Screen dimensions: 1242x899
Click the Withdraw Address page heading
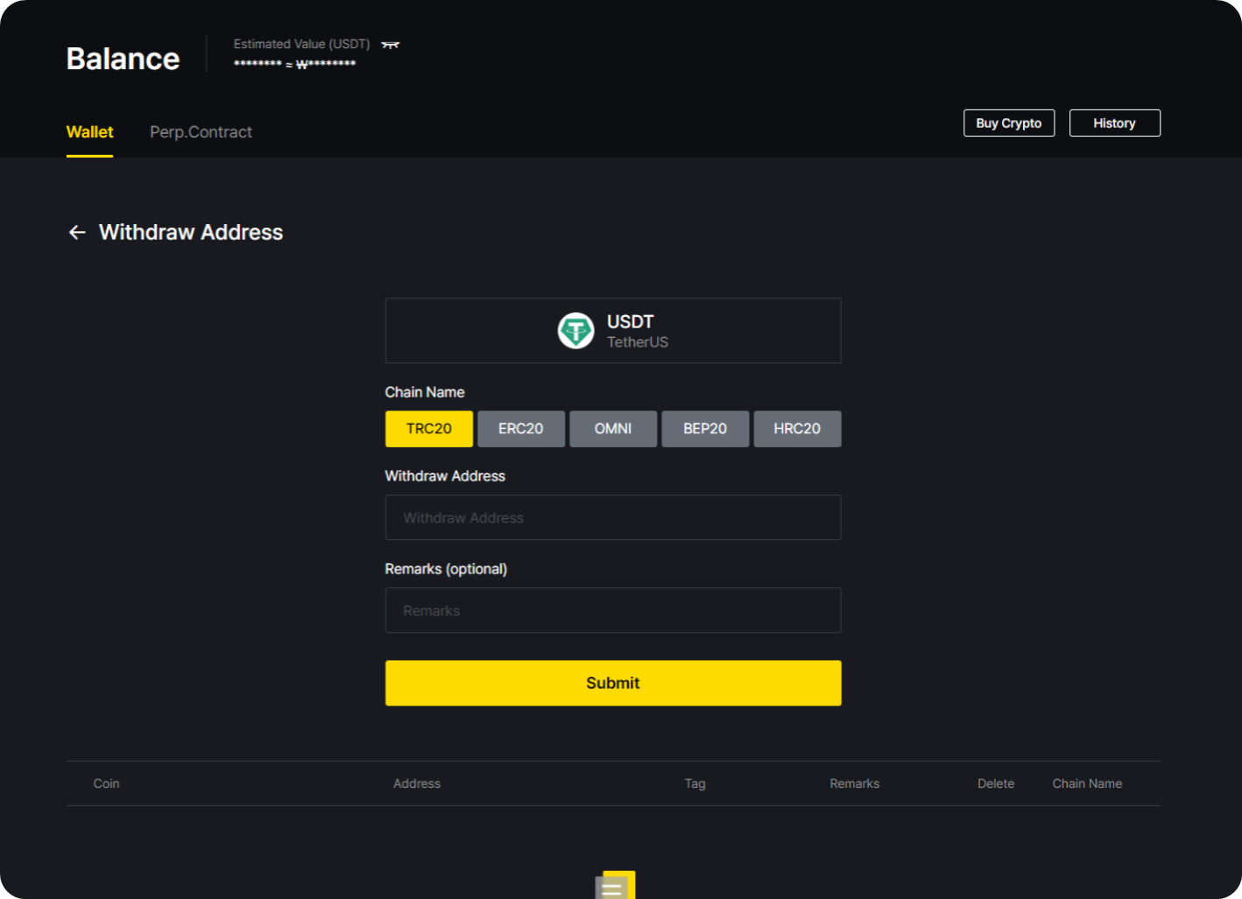[x=191, y=232]
